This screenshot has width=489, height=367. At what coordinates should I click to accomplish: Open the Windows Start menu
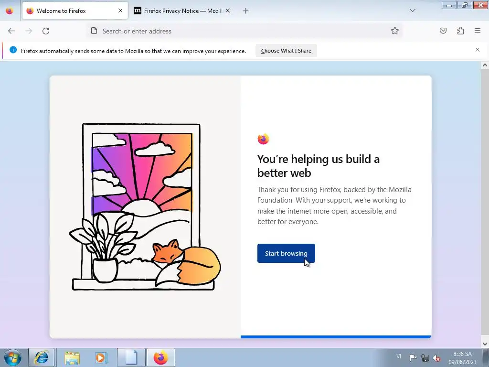13,357
